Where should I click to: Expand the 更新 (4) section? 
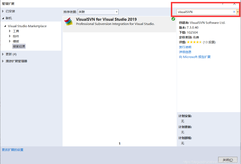click(x=3, y=54)
